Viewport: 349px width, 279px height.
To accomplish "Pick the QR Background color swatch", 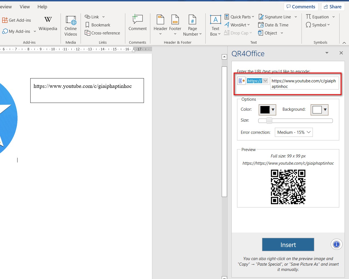I will pyautogui.click(x=320, y=110).
